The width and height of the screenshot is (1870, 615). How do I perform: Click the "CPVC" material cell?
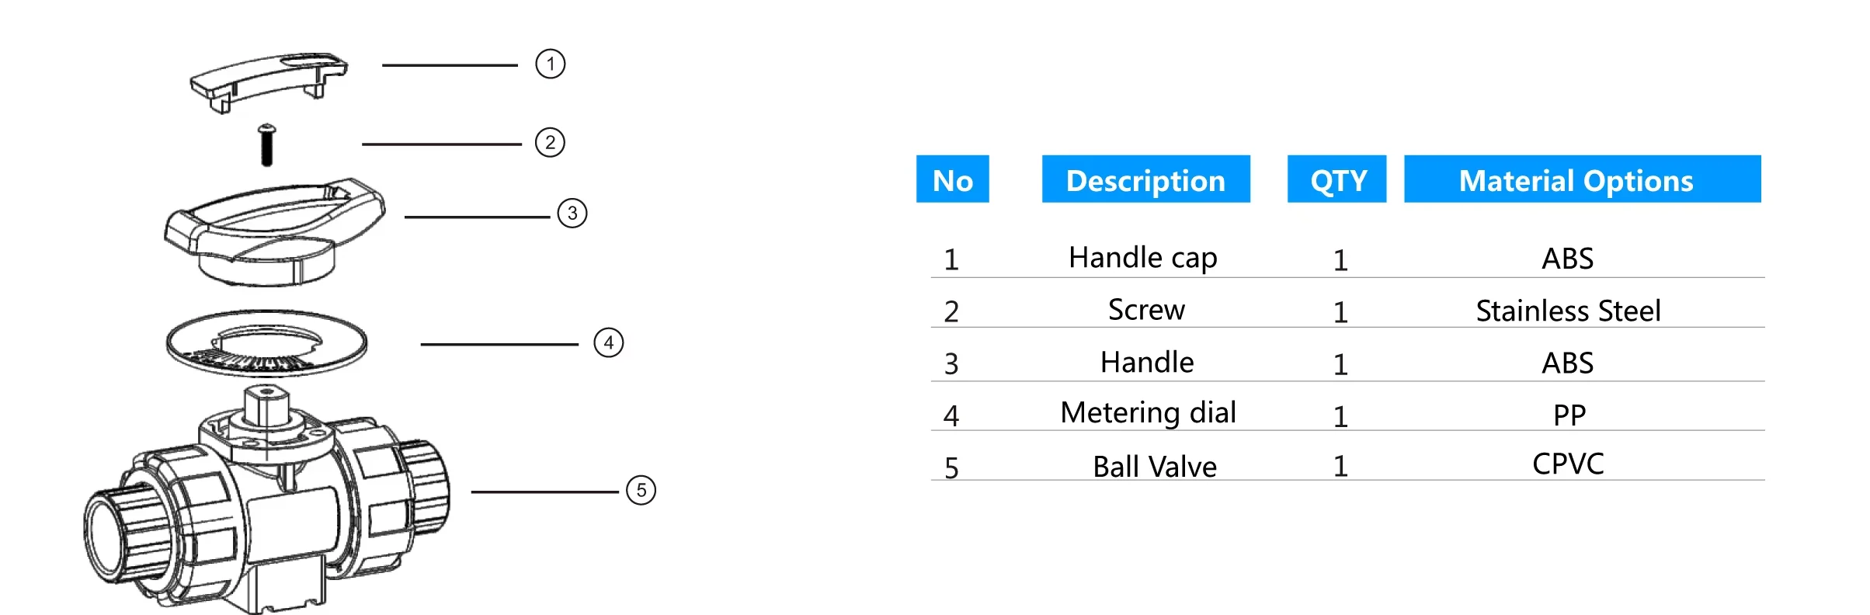point(1568,464)
